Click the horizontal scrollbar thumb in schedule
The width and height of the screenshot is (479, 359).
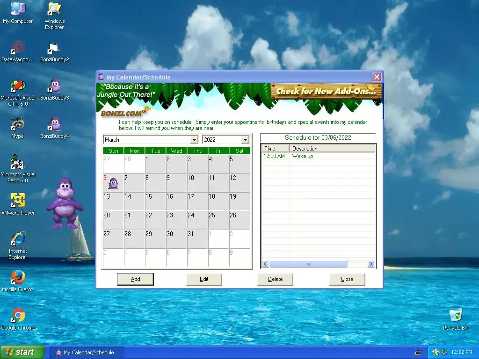coord(308,264)
